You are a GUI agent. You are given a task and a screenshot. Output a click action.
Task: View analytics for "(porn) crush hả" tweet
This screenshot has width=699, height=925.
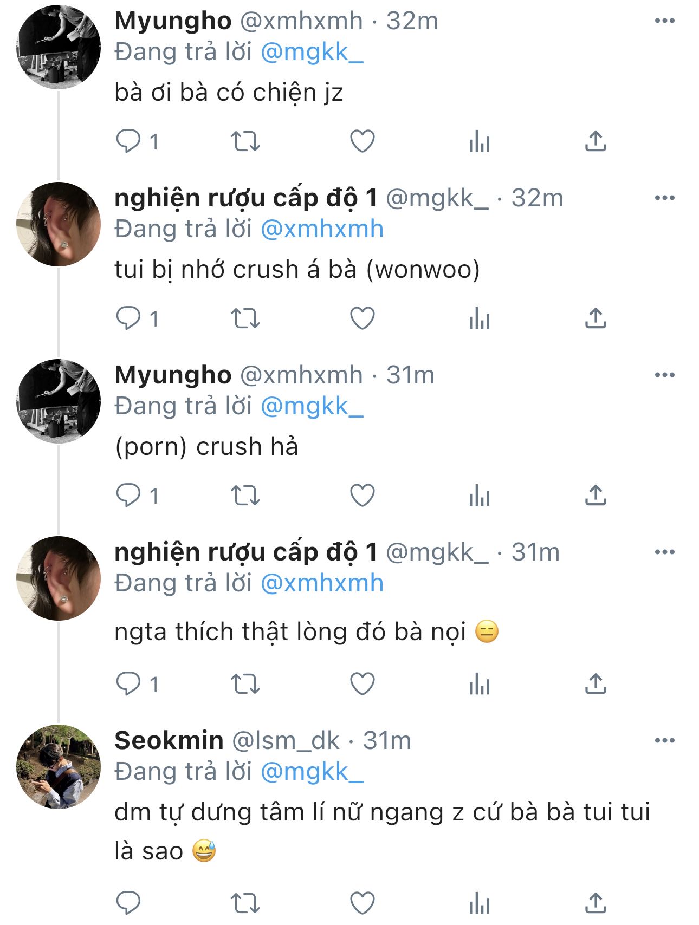point(480,495)
